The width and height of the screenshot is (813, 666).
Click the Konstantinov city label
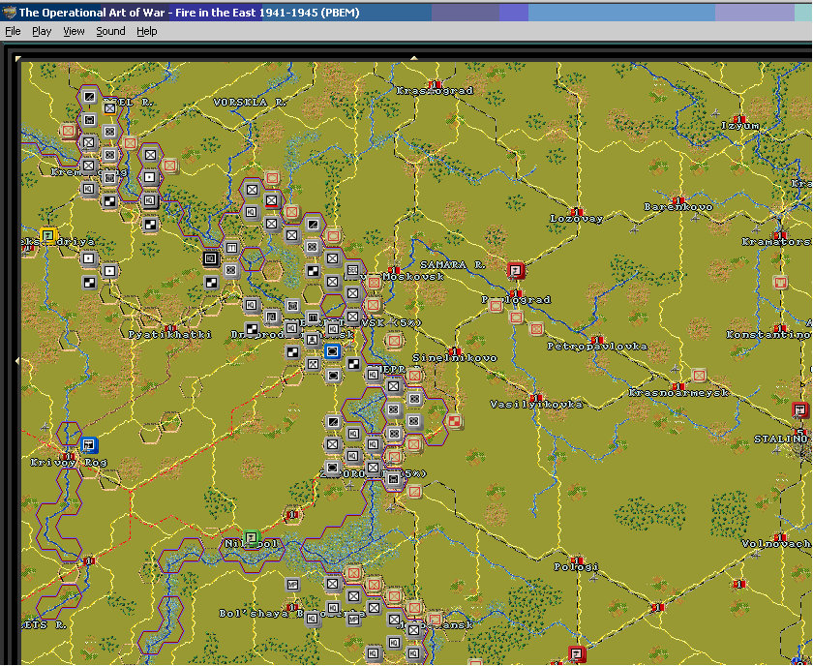click(x=768, y=335)
